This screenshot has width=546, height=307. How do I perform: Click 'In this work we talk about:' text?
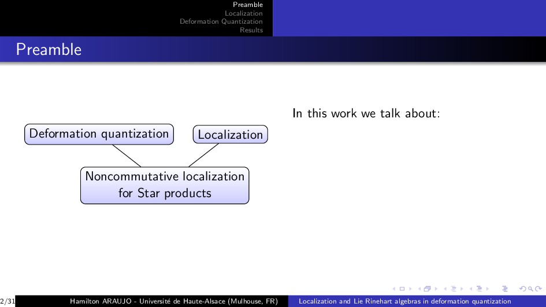coord(366,113)
